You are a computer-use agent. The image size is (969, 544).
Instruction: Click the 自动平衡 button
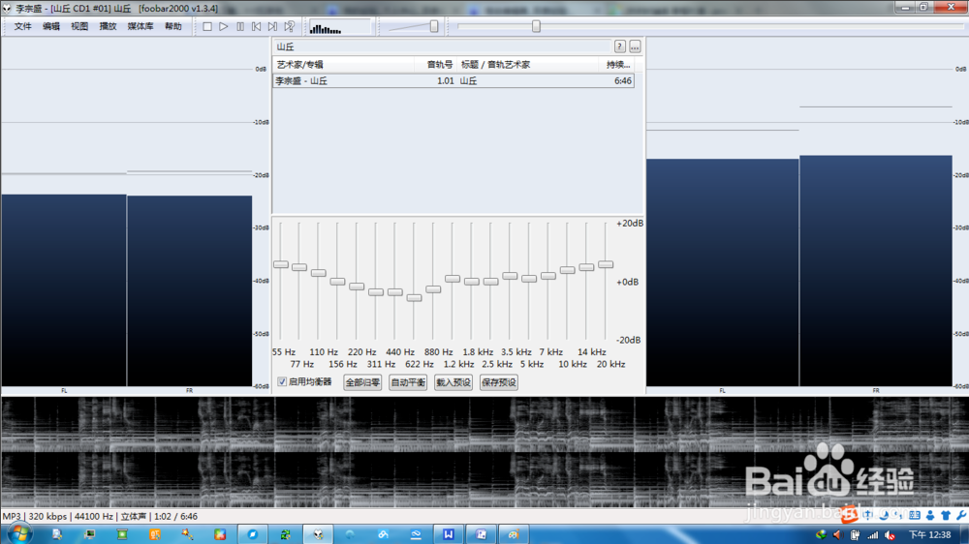pyautogui.click(x=408, y=382)
